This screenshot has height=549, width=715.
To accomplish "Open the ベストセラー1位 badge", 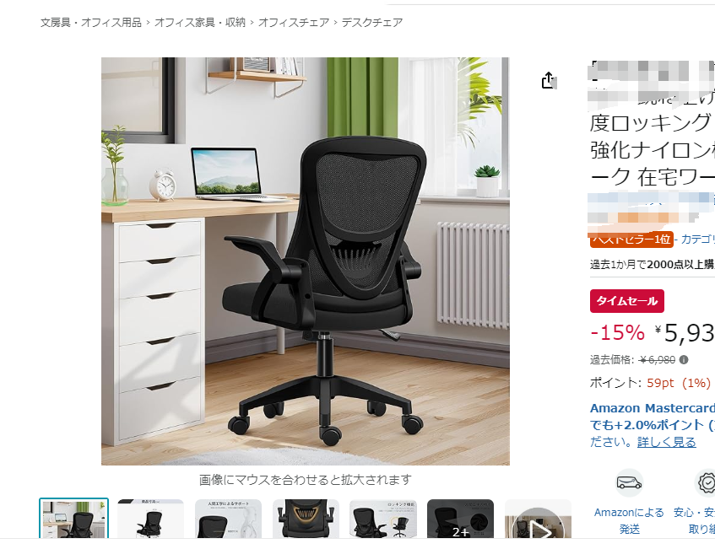I will pyautogui.click(x=631, y=240).
